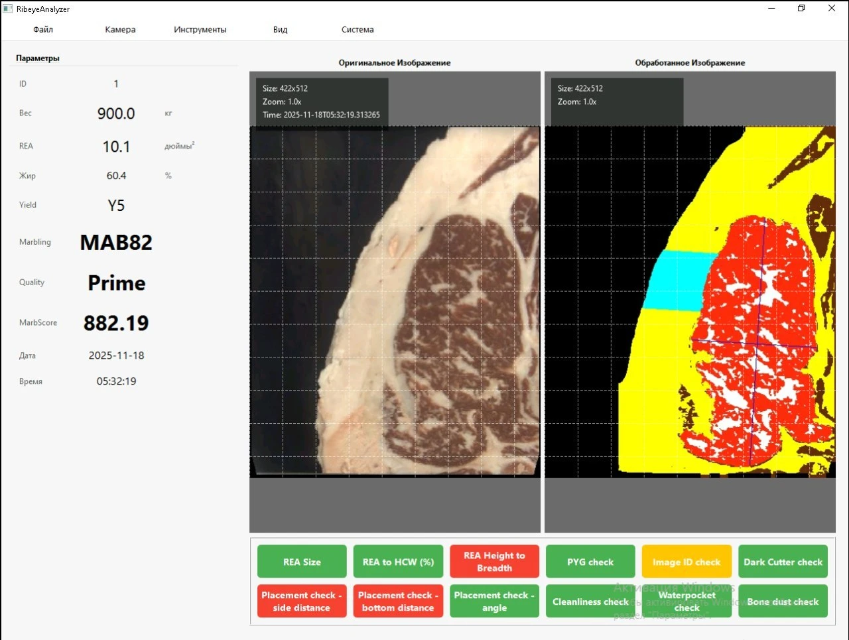849x640 pixels.
Task: Click the Marbling value MAB82
Action: pyautogui.click(x=116, y=243)
